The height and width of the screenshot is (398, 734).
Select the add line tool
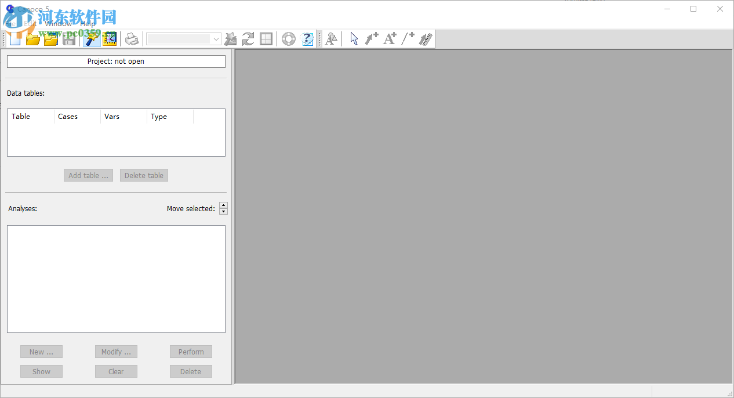[x=408, y=39]
